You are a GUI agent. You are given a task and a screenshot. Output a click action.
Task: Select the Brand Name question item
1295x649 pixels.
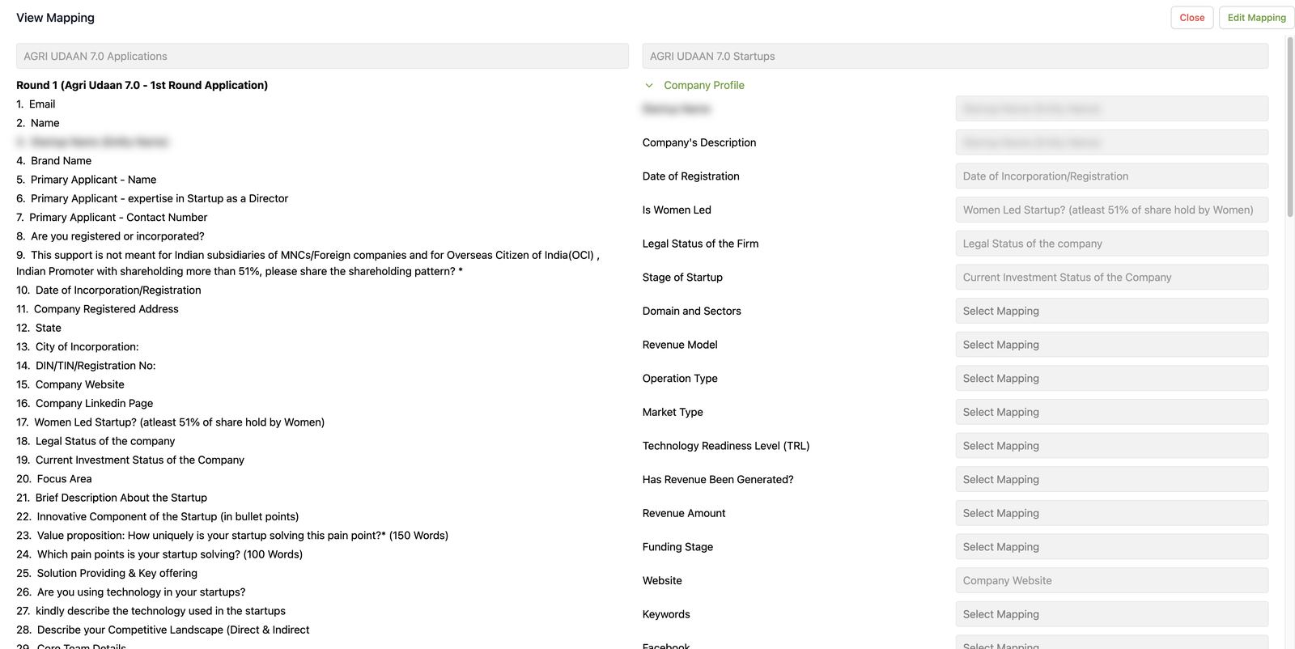53,161
